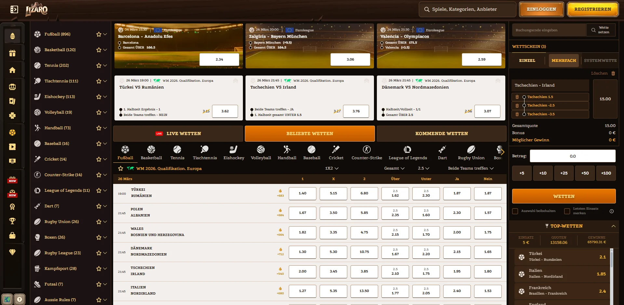Click the REGISTRIEREN button at top right
Viewport: 624px width, 305px height.
592,9
